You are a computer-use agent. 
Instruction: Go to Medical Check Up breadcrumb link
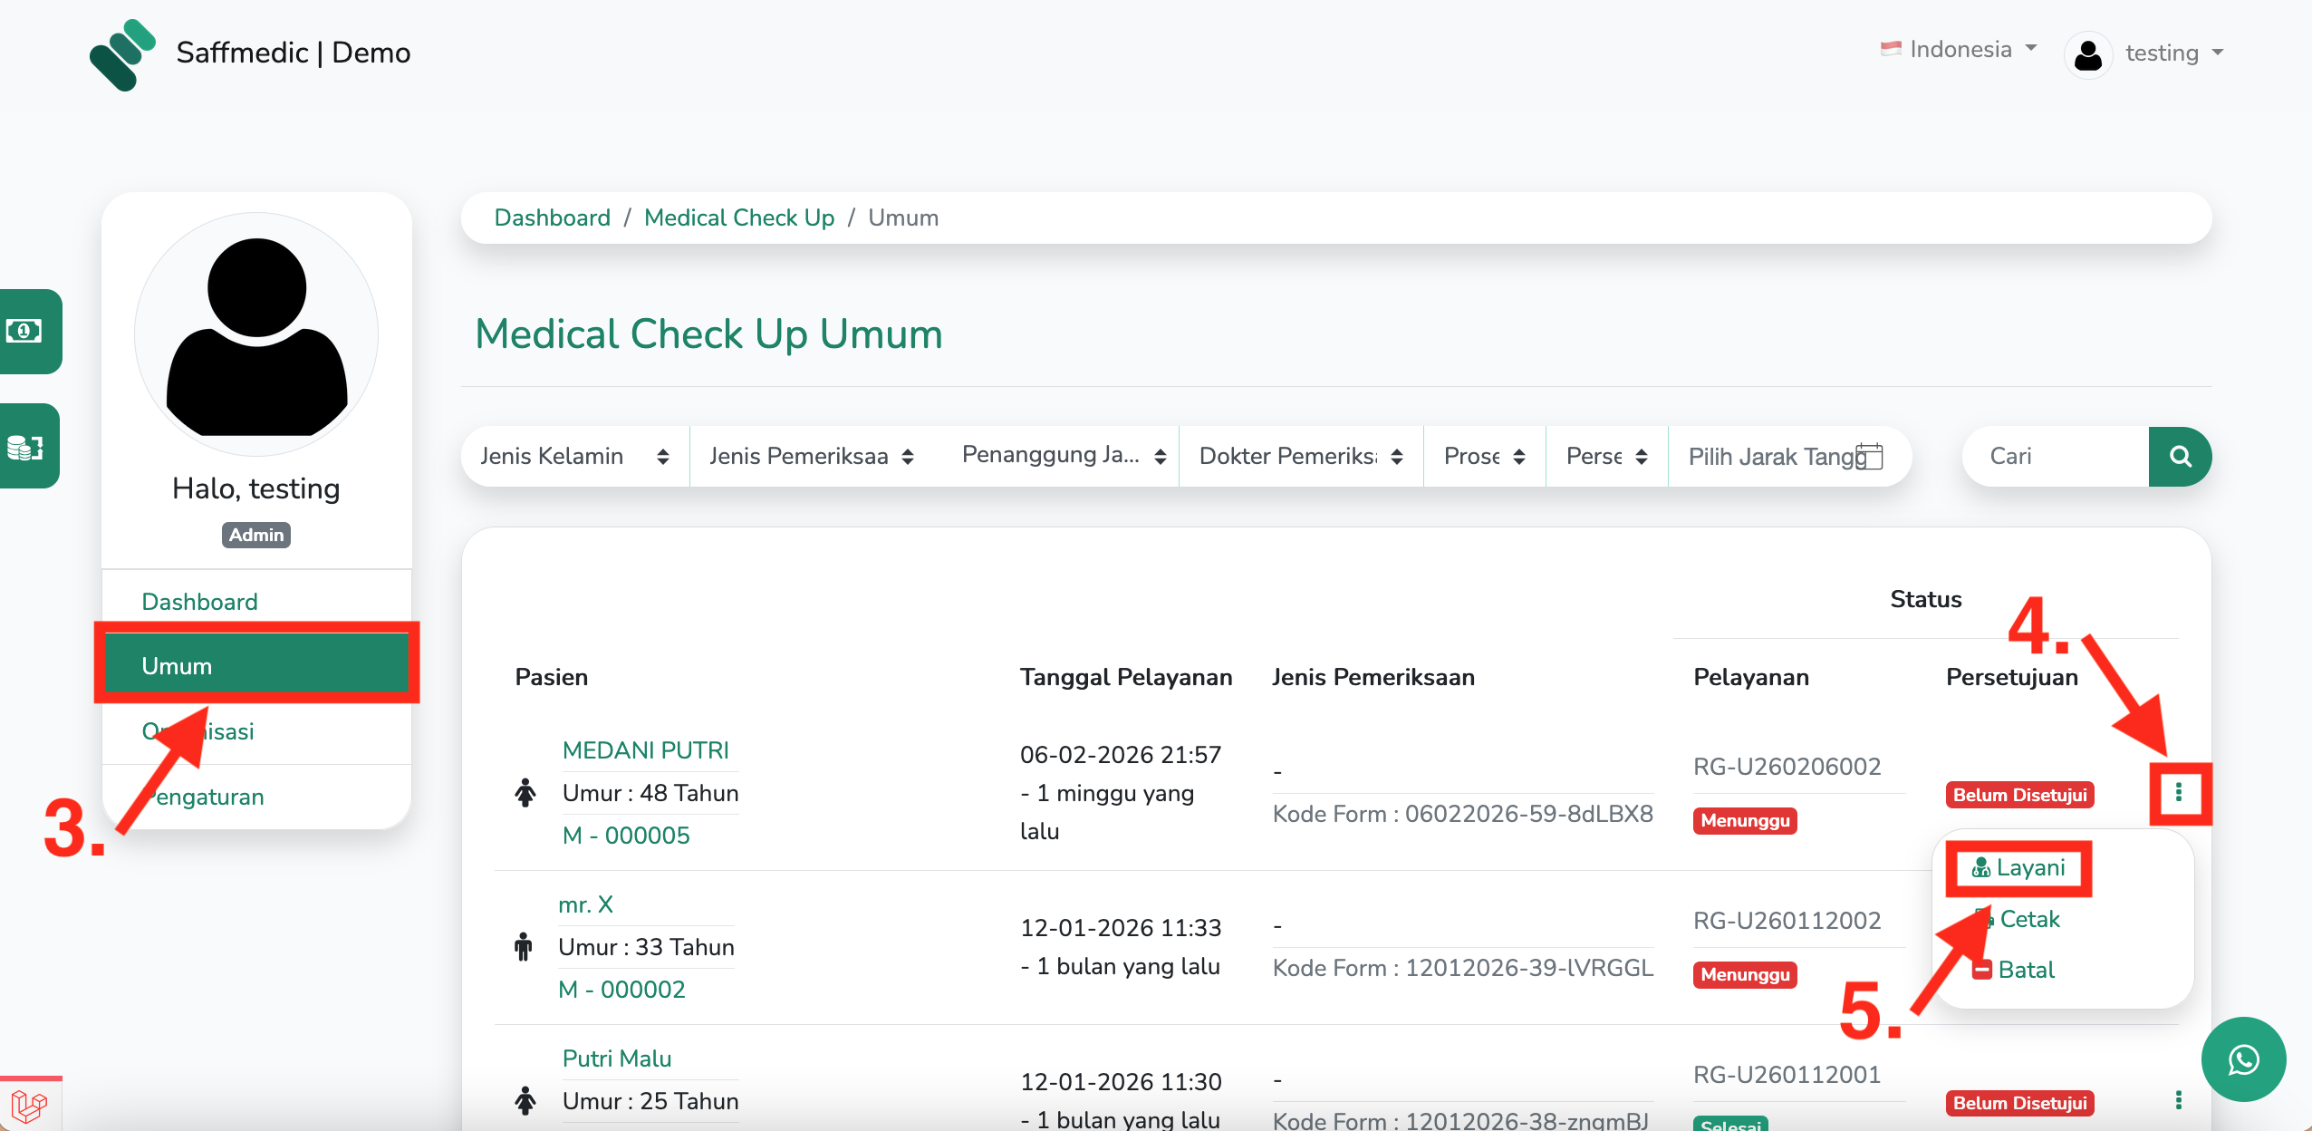click(738, 217)
